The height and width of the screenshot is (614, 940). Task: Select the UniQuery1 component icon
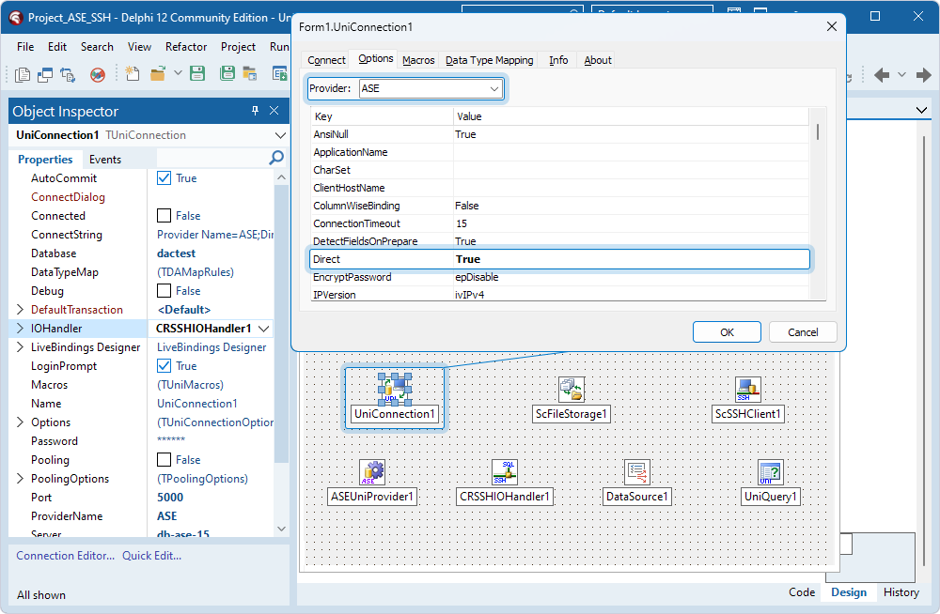point(770,472)
